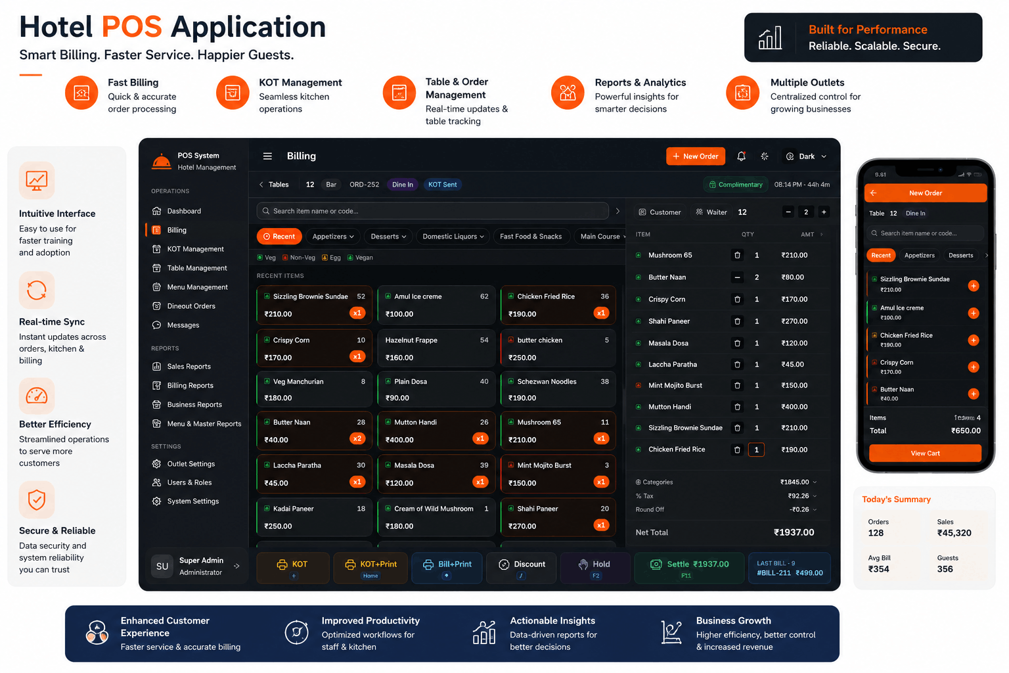Click the System Settings gear icon
The image size is (1009, 673).
tap(156, 501)
